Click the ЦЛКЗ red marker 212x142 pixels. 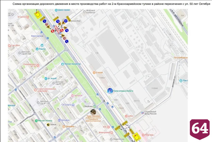126,116
